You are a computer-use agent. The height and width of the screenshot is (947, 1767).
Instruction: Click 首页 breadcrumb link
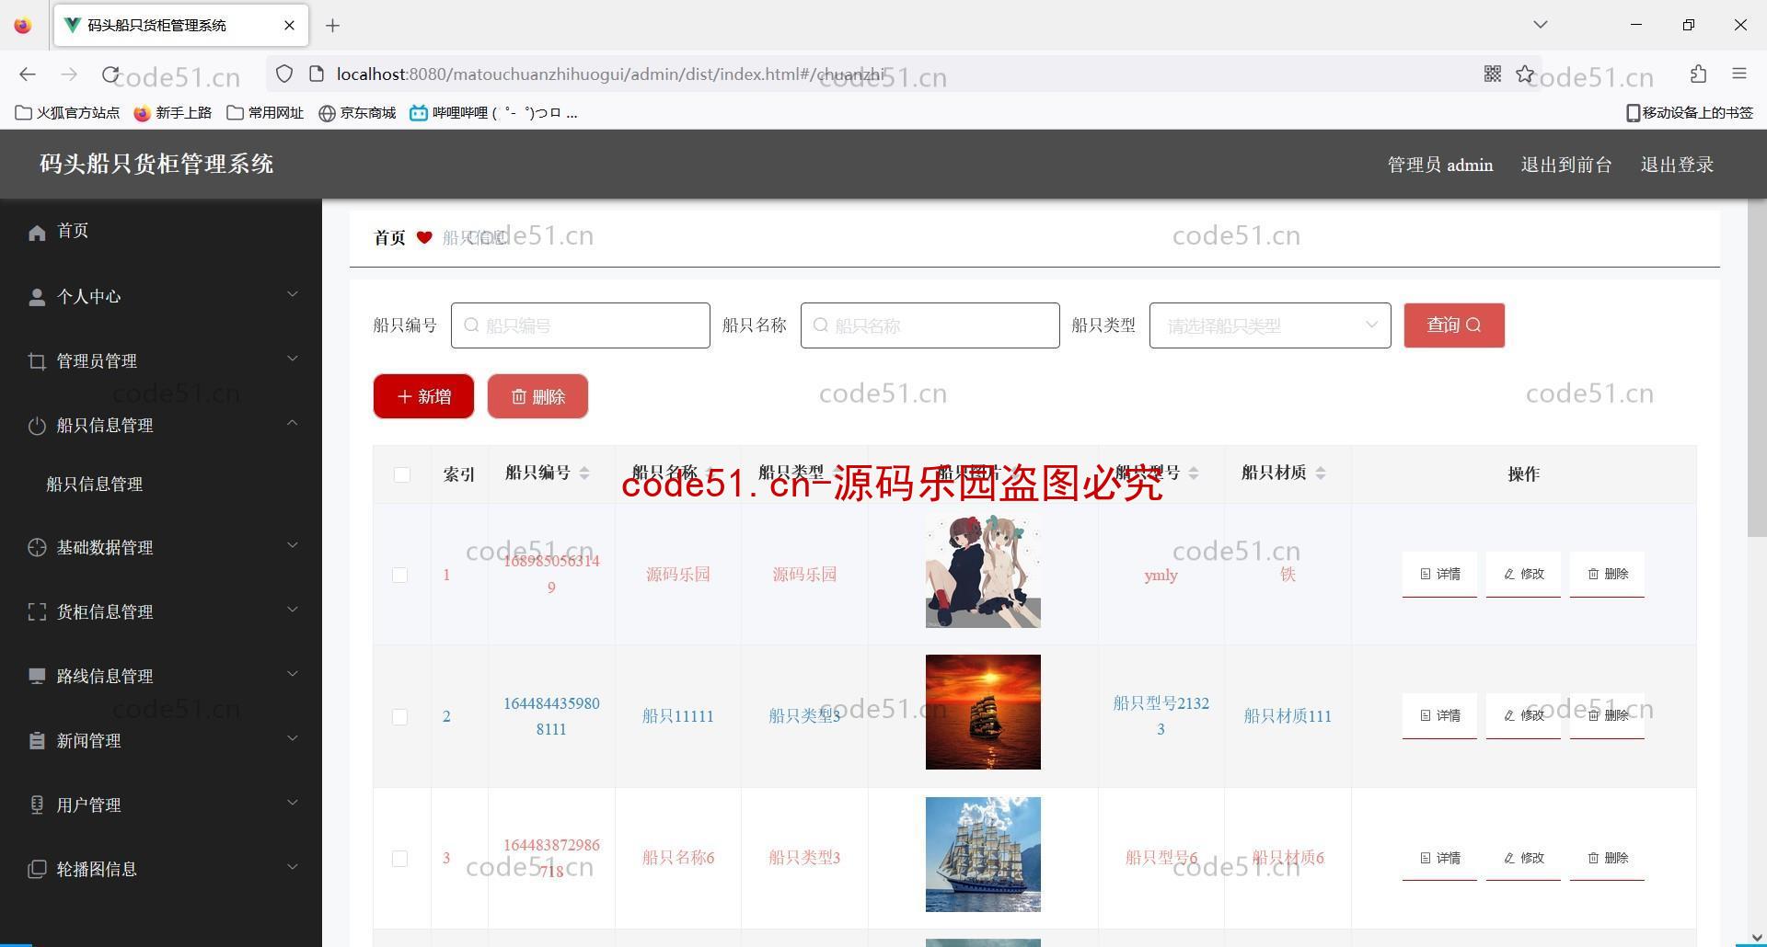click(x=389, y=237)
